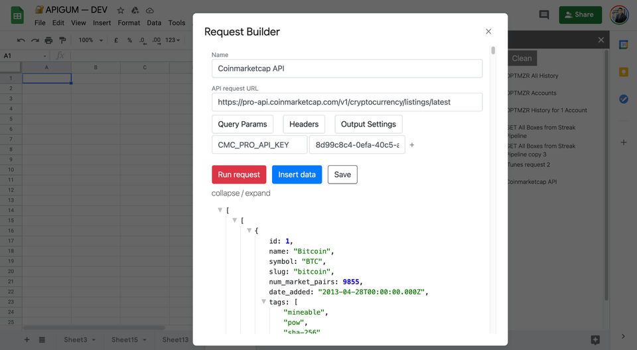Switch to Sheet15 tab
The height and width of the screenshot is (350, 637).
pos(125,340)
